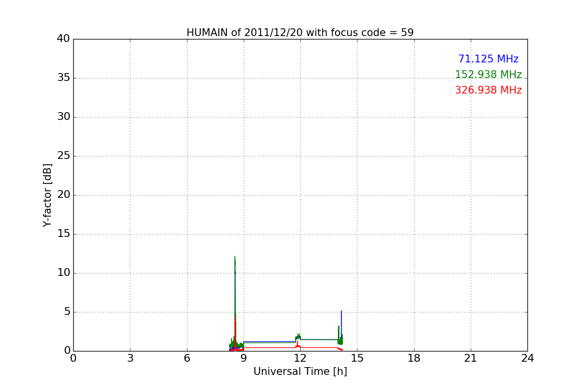Image resolution: width=586 pixels, height=390 pixels.
Task: Click x-axis tick label 12
Action: click(300, 358)
